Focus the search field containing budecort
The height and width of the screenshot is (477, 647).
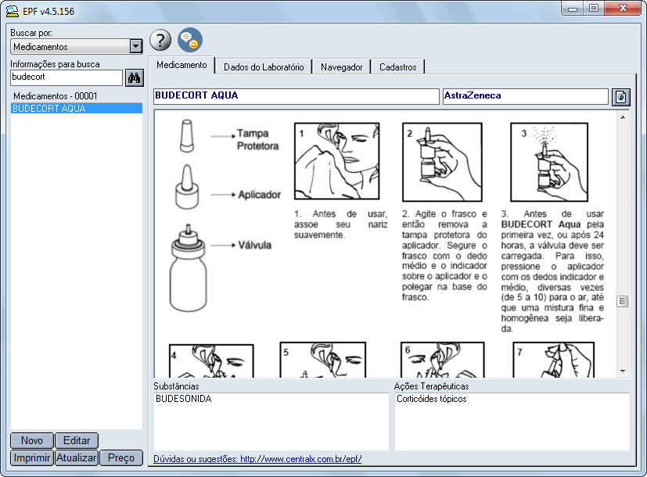pyautogui.click(x=66, y=77)
